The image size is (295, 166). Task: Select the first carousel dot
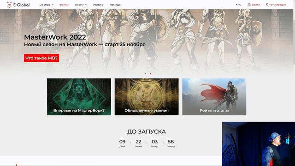click(146, 74)
